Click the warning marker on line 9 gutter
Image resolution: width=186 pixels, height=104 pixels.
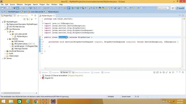40,37
